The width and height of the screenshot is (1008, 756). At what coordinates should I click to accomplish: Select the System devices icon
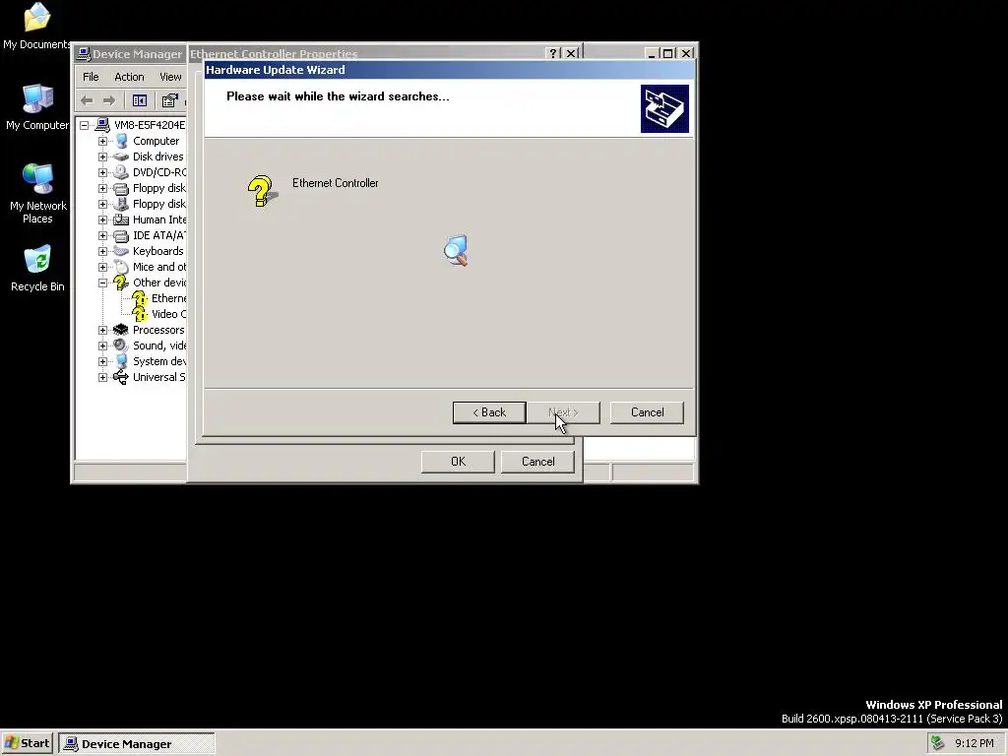point(121,361)
